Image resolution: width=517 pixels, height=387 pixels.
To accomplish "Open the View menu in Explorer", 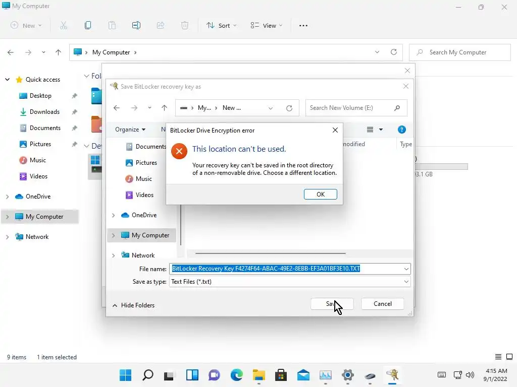I will pos(267,25).
